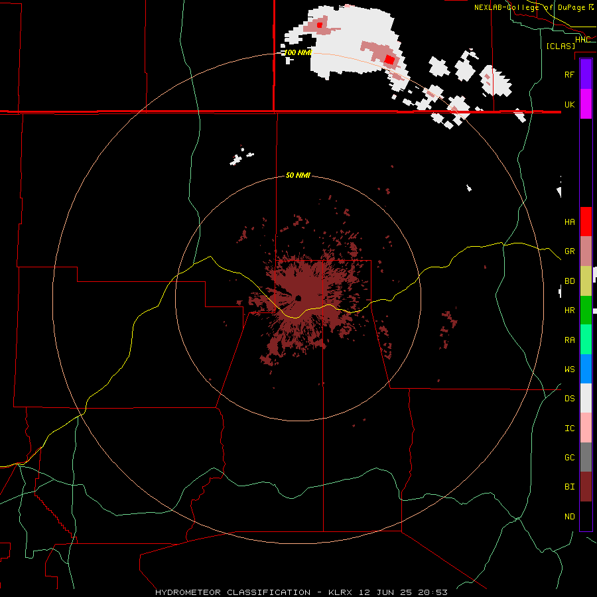Click the purple RF legend color swatch
This screenshot has height=597, width=597.
click(586, 74)
